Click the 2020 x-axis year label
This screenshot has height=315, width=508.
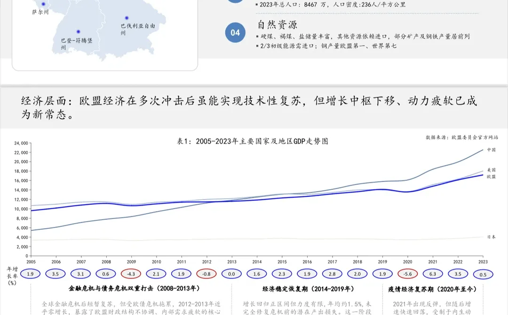tap(407, 262)
